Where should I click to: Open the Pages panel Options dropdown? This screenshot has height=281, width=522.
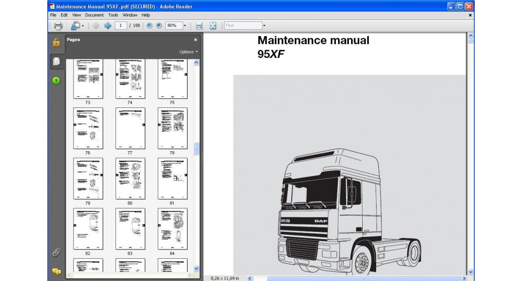(188, 52)
